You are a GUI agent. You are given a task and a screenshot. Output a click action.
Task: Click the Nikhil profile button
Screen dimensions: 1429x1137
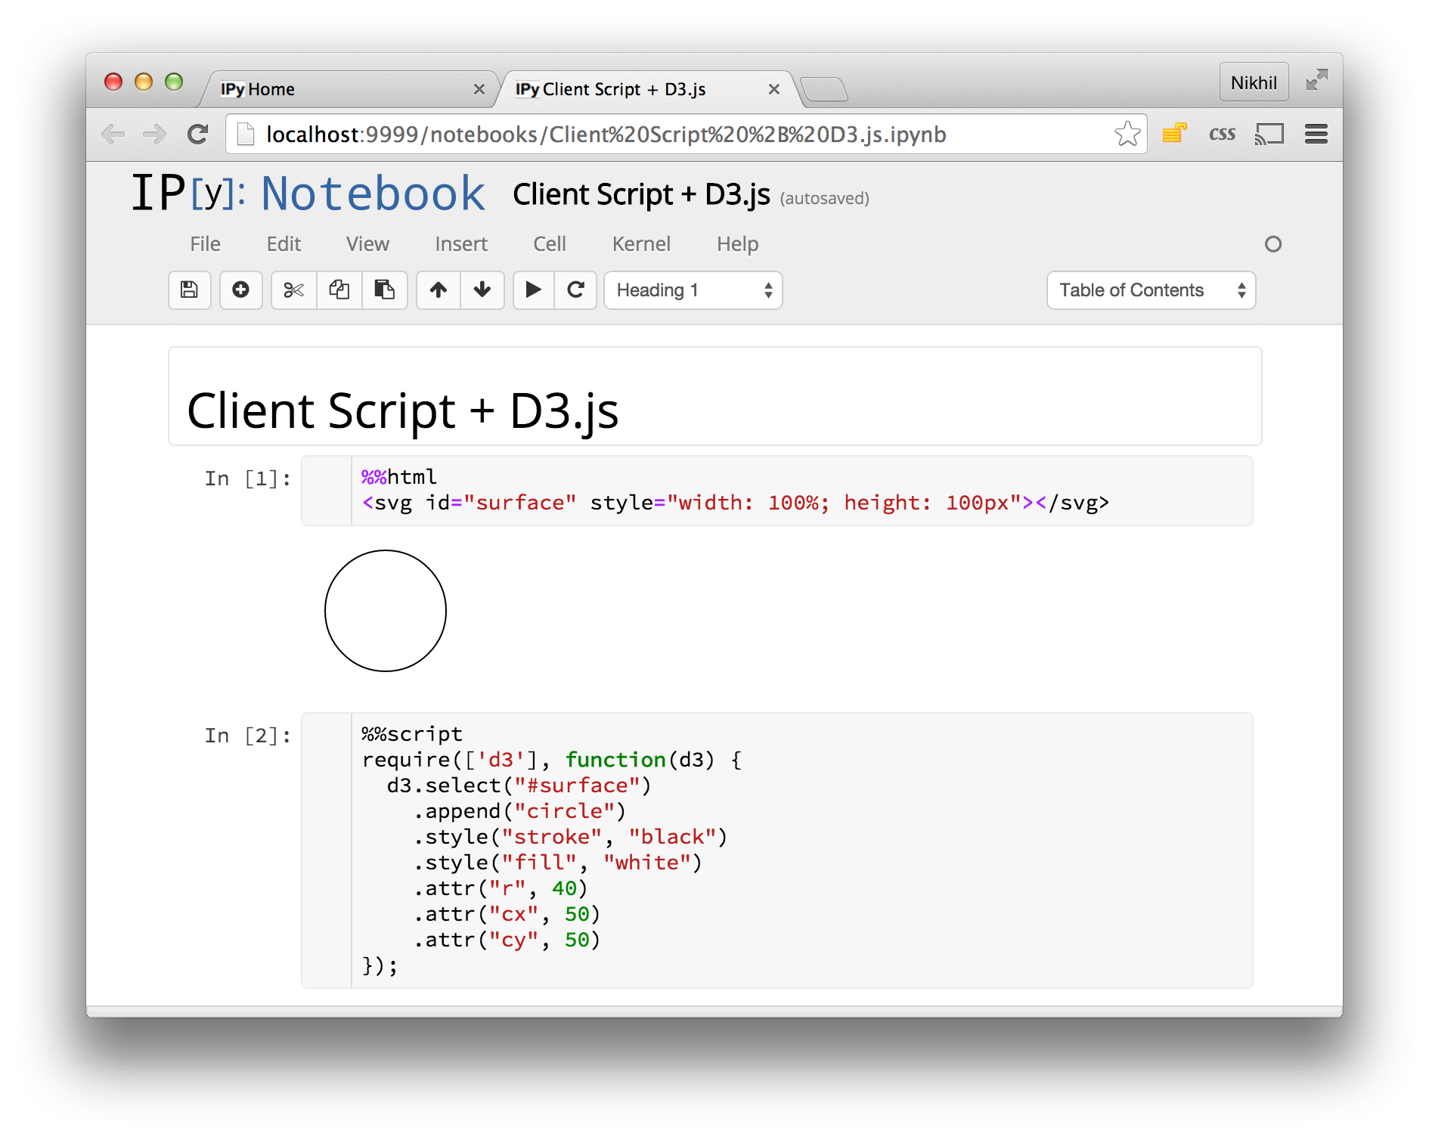[1254, 82]
